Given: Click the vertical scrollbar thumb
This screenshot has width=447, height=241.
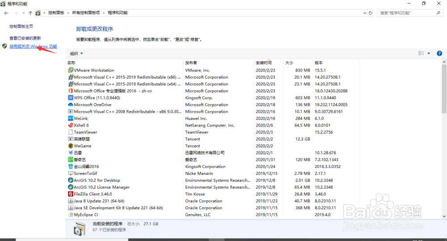Looking at the screenshot, I should pyautogui.click(x=444, y=89).
